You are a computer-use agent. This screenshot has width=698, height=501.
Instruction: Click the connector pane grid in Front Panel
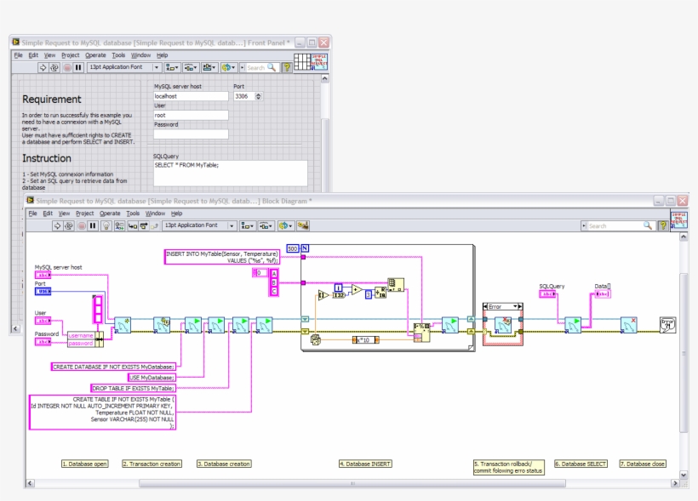click(302, 62)
